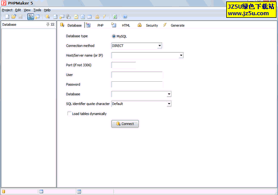Click the toolbar icon showing a grid with database

tap(62, 17)
